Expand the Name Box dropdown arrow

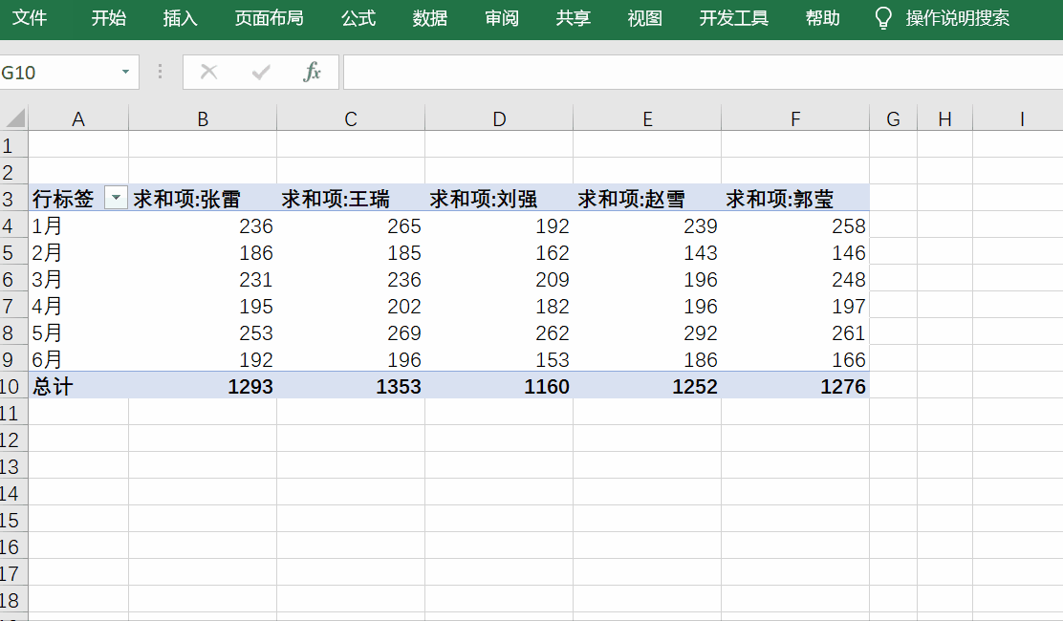pos(125,73)
